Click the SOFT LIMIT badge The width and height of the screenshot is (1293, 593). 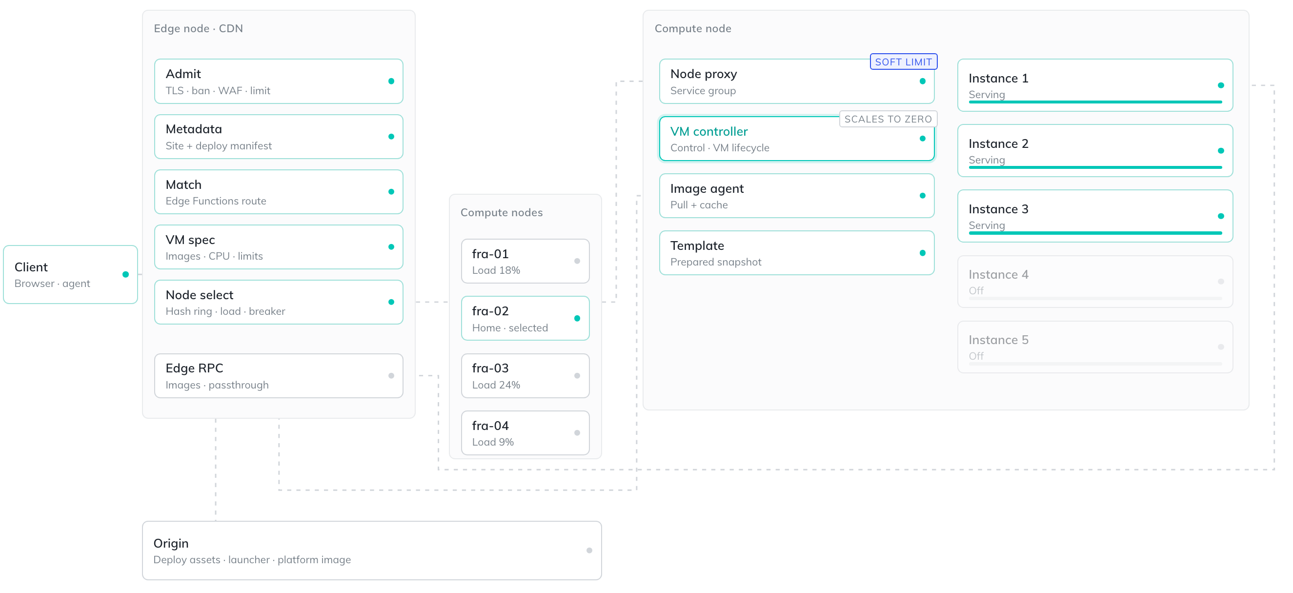[x=903, y=62]
